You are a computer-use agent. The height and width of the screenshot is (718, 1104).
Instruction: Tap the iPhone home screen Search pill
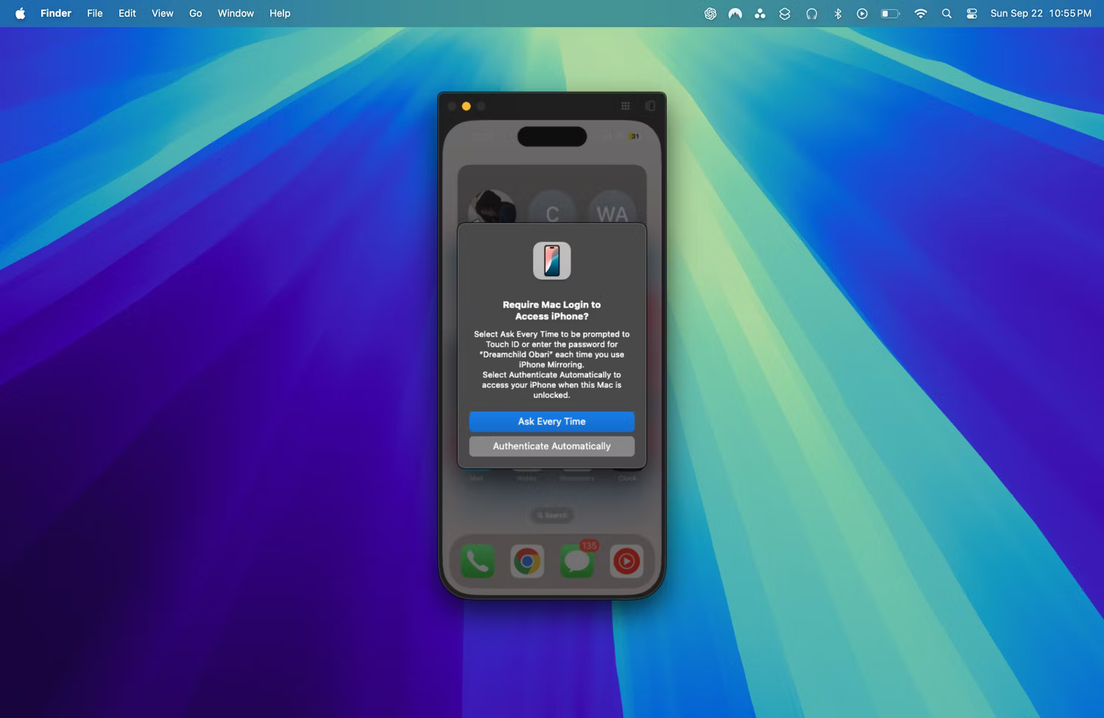552,515
